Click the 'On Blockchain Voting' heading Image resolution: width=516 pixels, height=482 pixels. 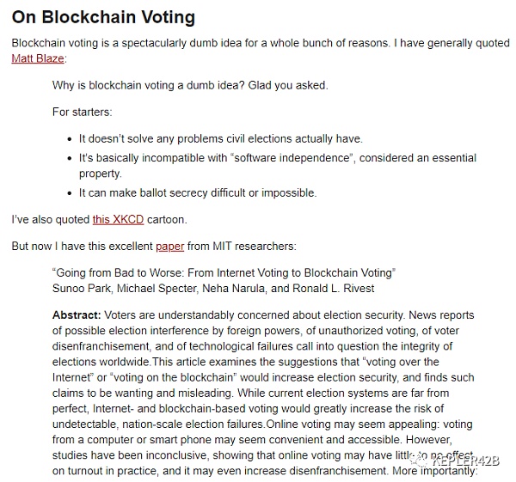(103, 17)
